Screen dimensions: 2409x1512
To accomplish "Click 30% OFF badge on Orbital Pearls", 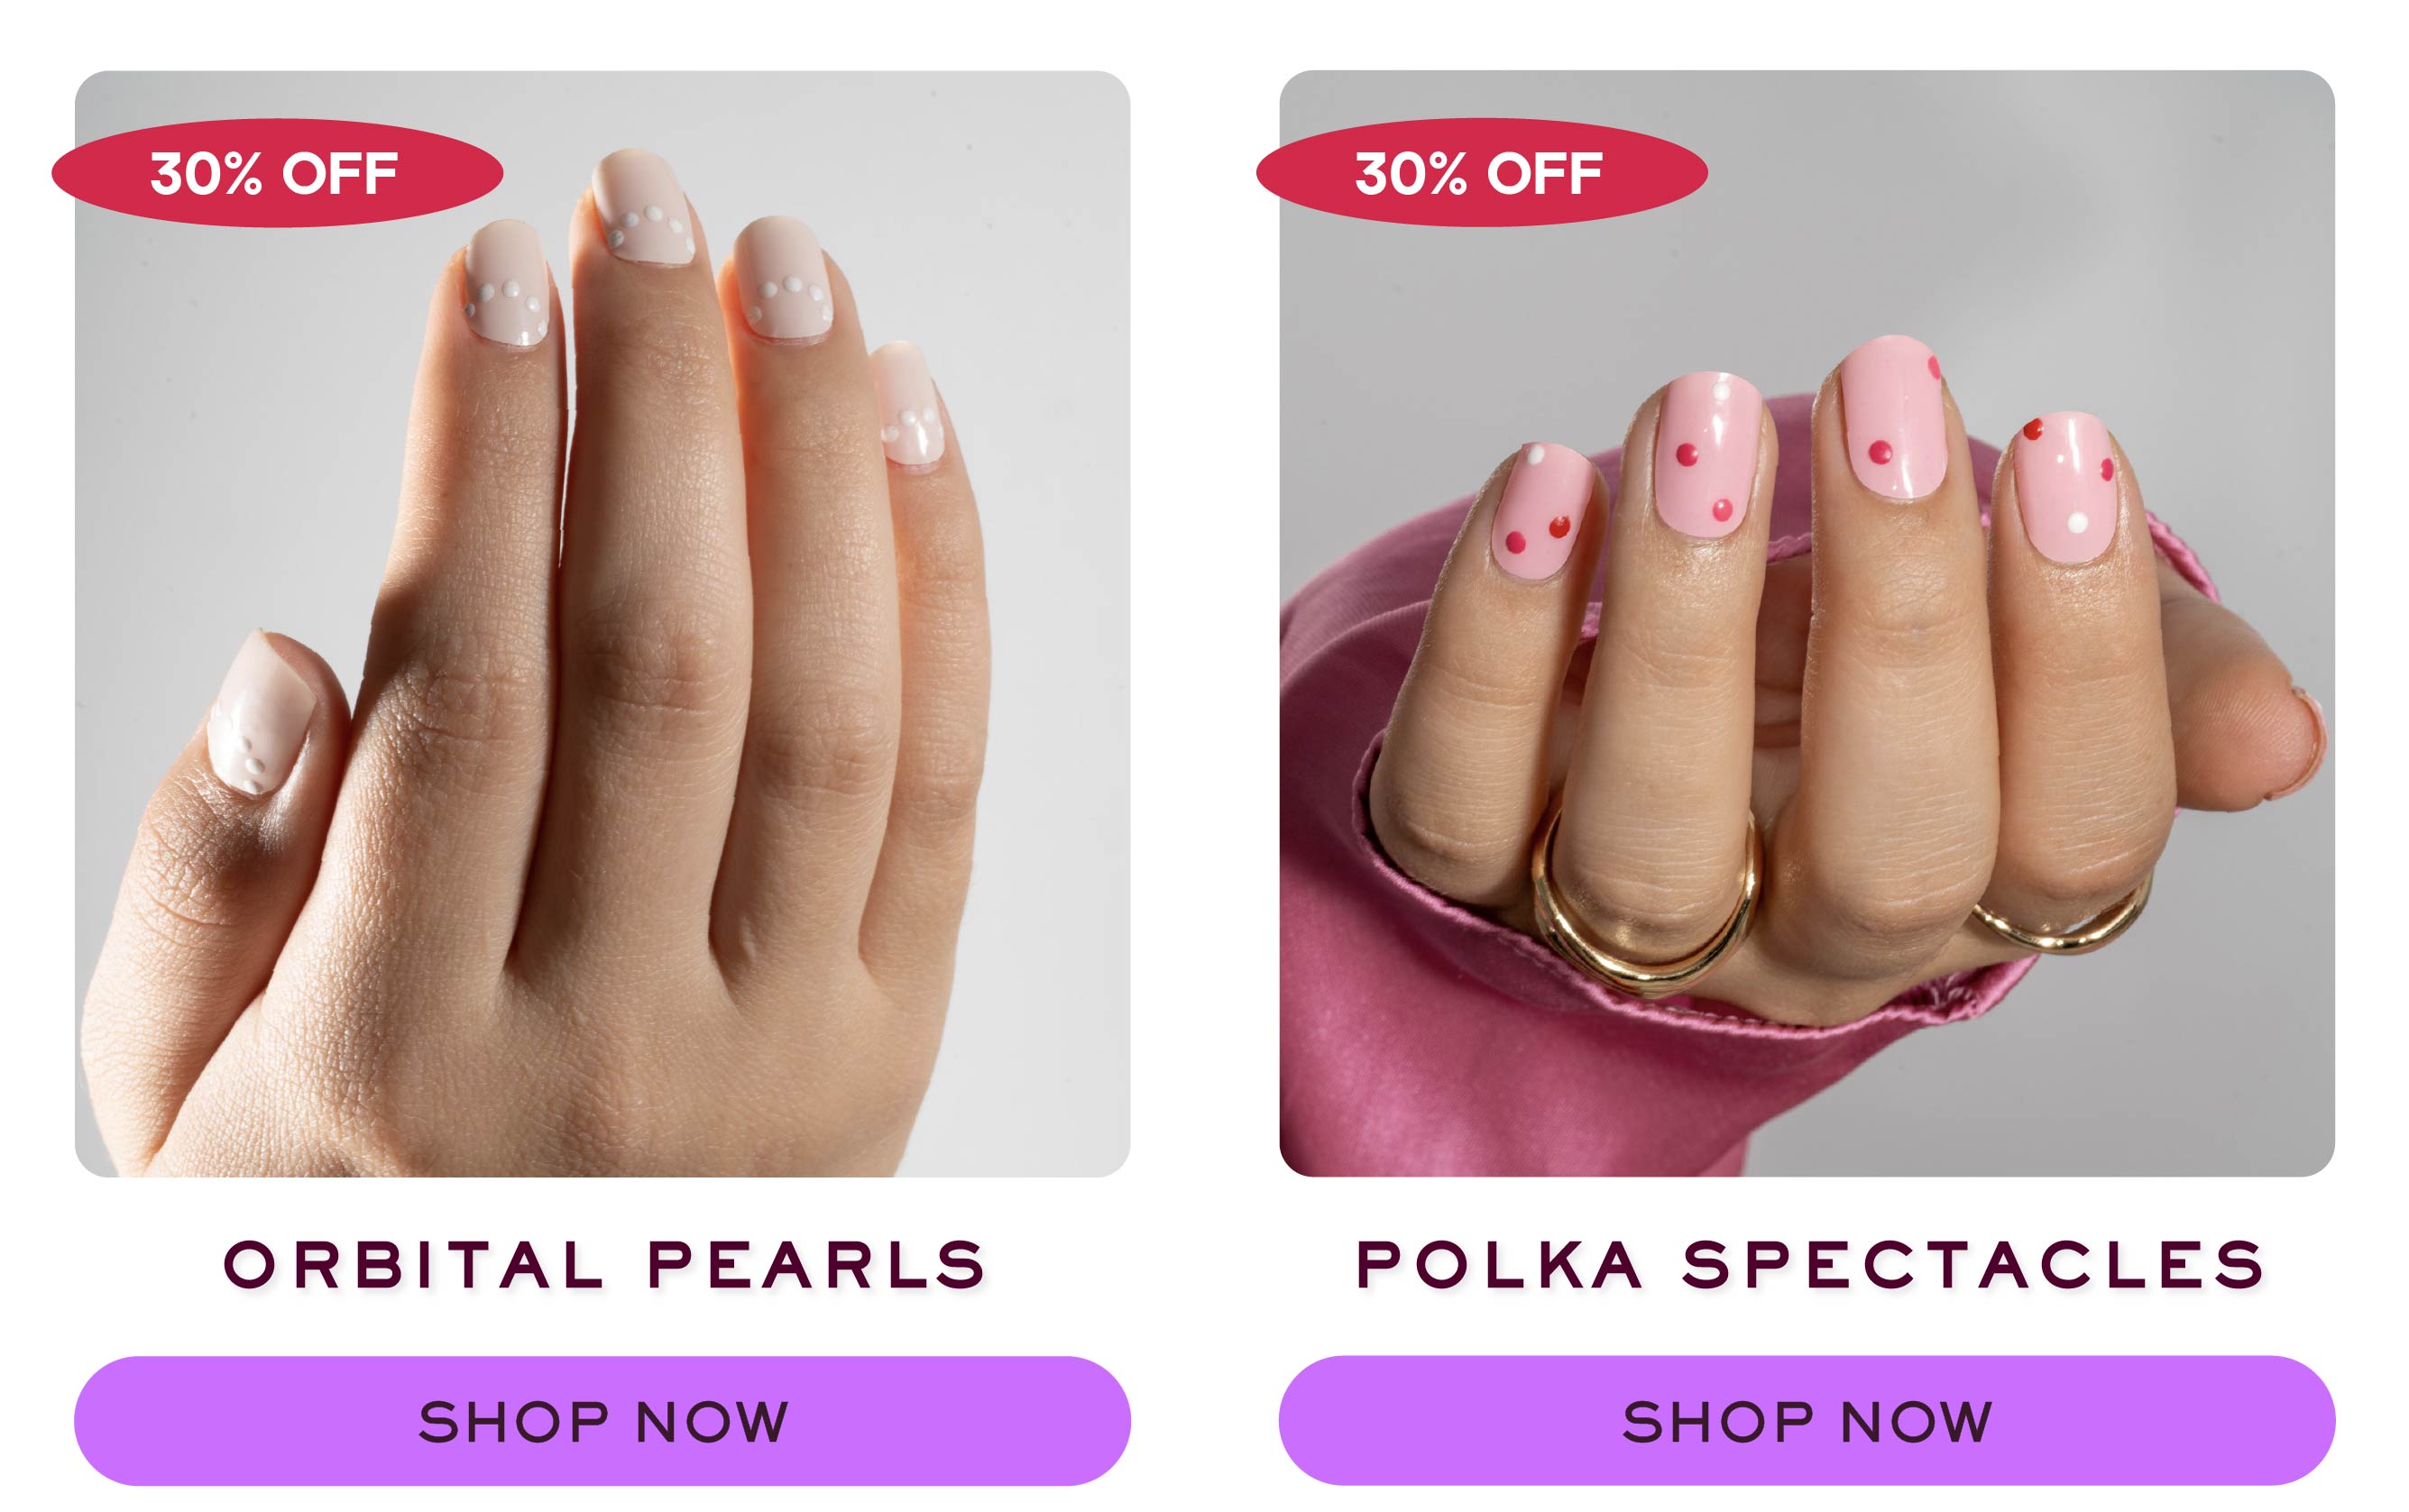I will point(277,173).
